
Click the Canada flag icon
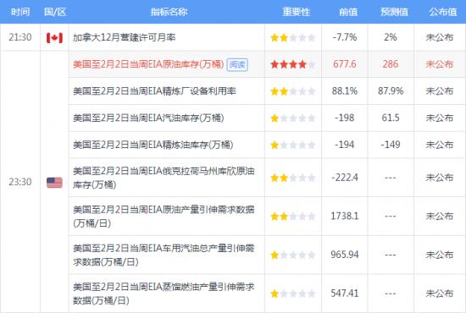[x=55, y=38]
